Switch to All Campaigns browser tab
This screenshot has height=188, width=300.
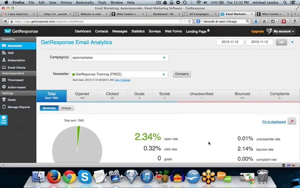point(200,14)
